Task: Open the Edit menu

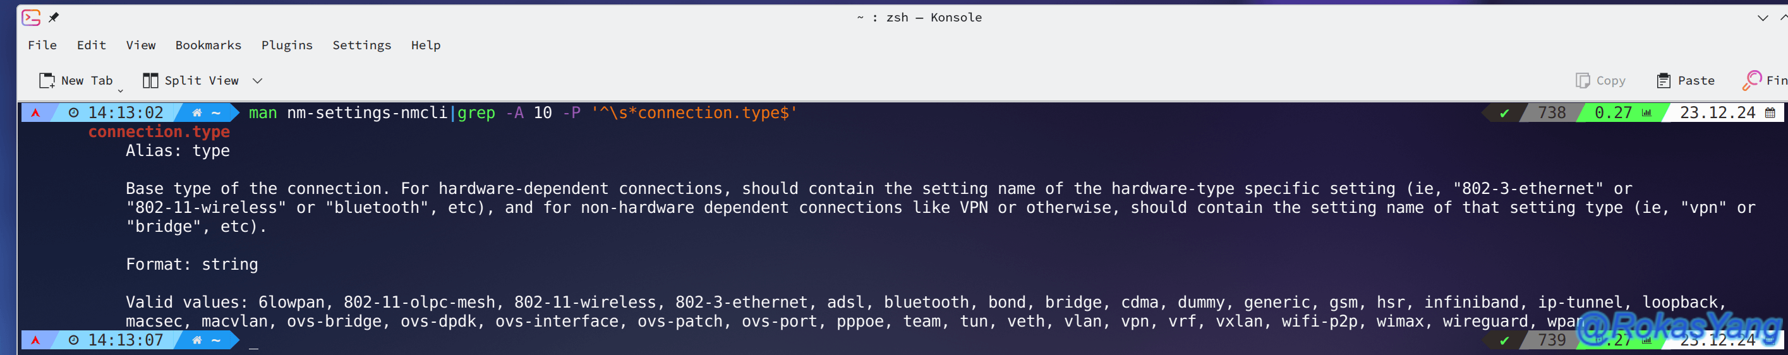Action: [x=92, y=45]
